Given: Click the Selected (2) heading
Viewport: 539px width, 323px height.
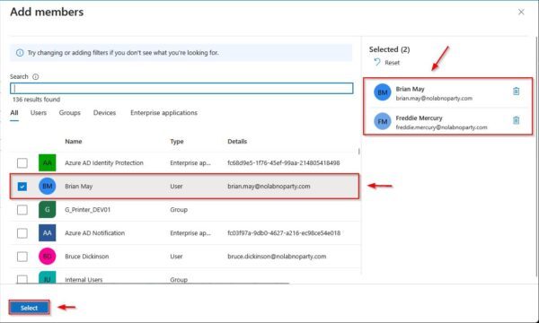Looking at the screenshot, I should coord(390,49).
